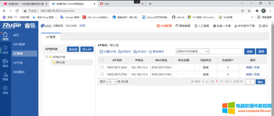Viewport: 274px width, 116px height.
Task: Click the AP search text field
Action: (226, 51)
